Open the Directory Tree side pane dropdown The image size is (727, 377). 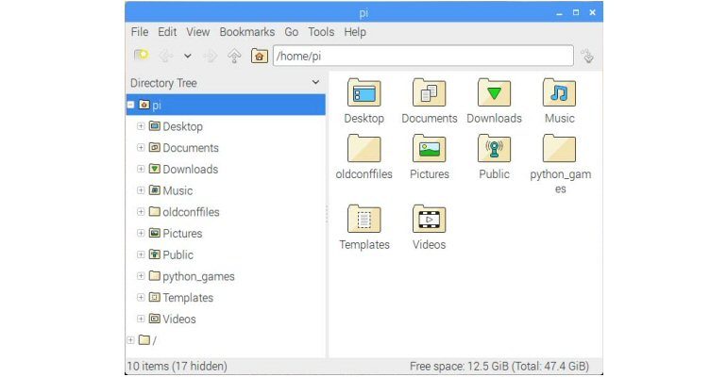tap(315, 83)
